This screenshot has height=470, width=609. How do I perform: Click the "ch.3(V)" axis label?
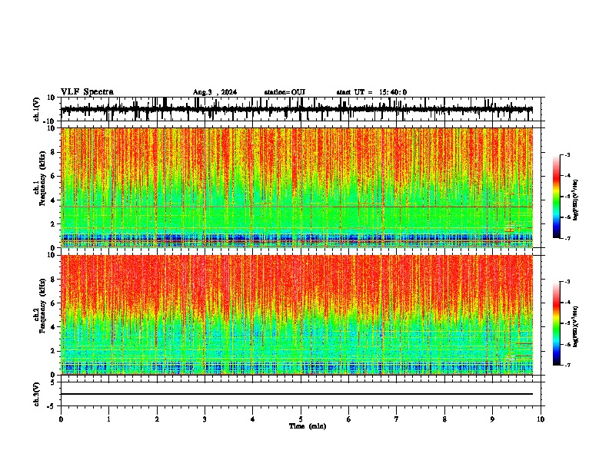point(37,394)
